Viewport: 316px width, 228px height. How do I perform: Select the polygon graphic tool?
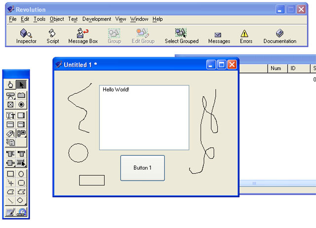(10, 191)
